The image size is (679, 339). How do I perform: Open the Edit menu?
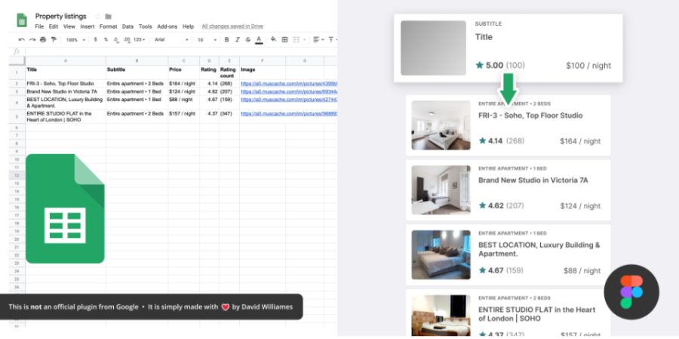click(x=54, y=26)
